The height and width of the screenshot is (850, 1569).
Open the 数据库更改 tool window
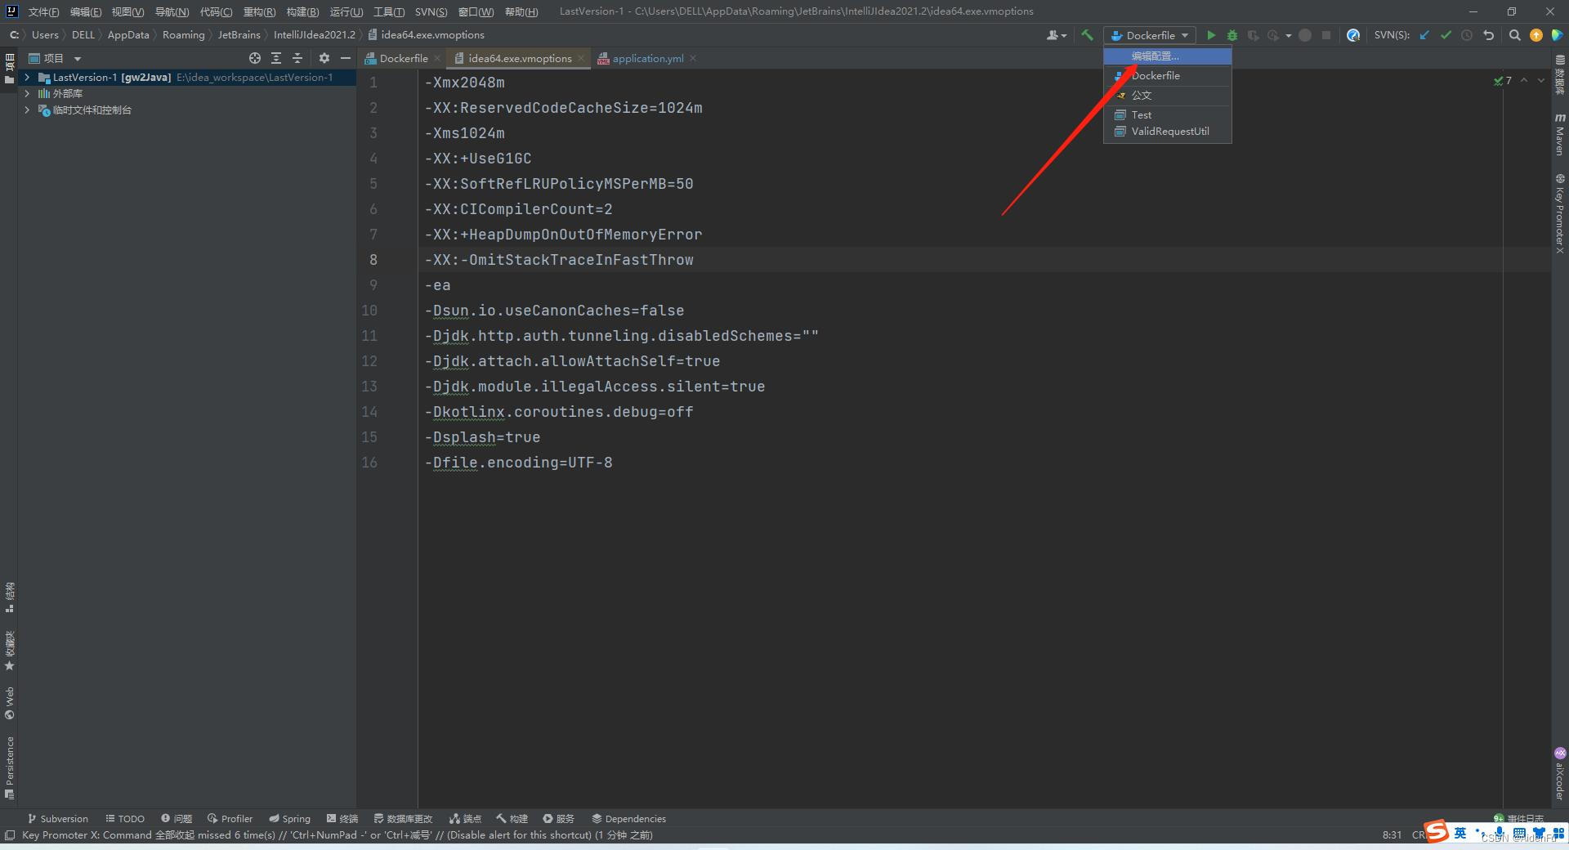[x=404, y=818]
